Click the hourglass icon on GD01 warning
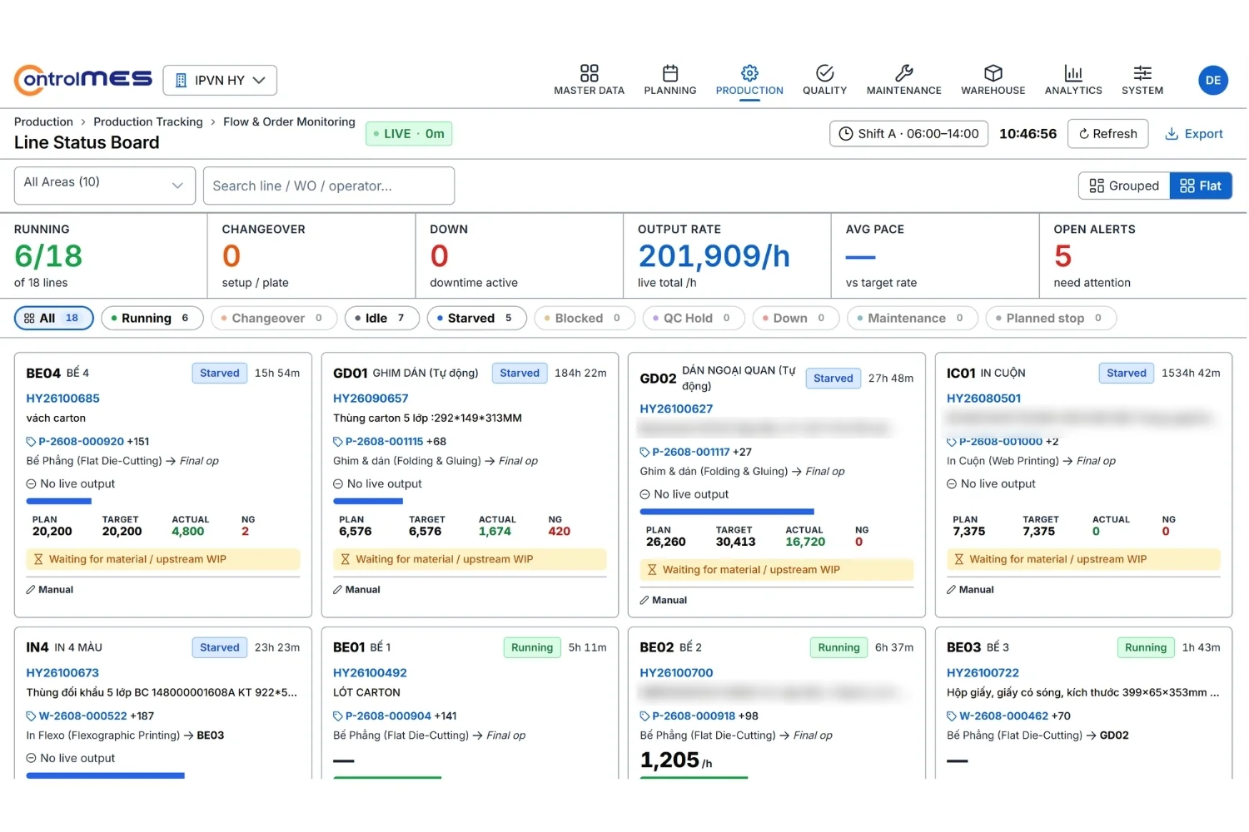 (x=345, y=560)
